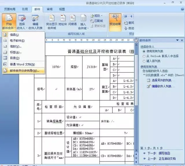Close the 邮件合并 task pane
The image size is (185, 166).
[182, 40]
